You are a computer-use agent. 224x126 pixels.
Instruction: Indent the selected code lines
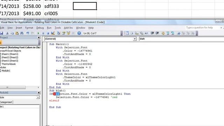152,33
